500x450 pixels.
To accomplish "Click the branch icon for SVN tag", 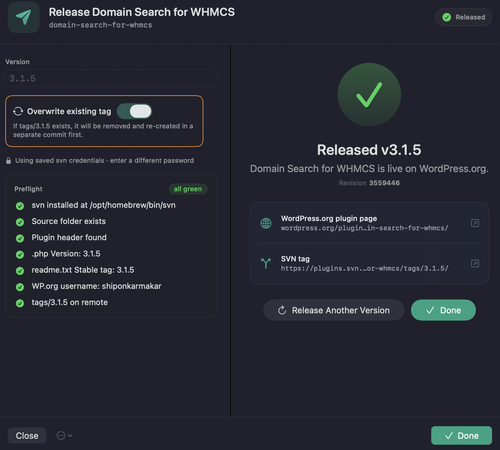I will click(x=266, y=263).
